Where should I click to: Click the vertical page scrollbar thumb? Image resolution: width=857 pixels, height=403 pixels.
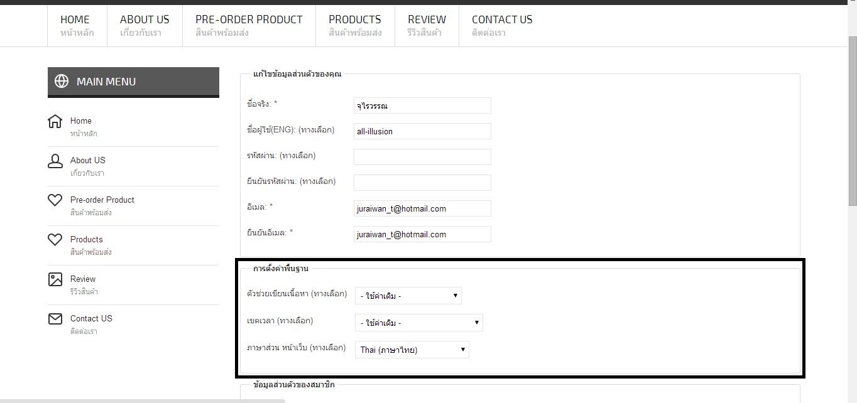tap(853, 121)
